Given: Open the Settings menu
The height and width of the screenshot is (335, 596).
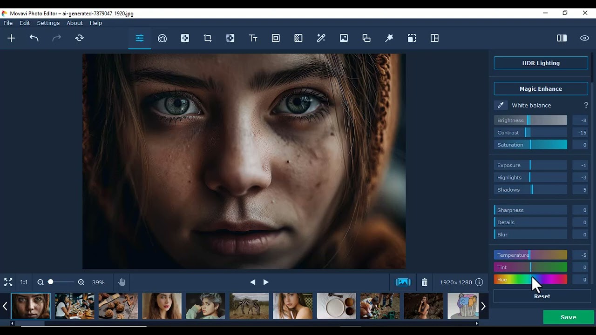Looking at the screenshot, I should coord(48,23).
